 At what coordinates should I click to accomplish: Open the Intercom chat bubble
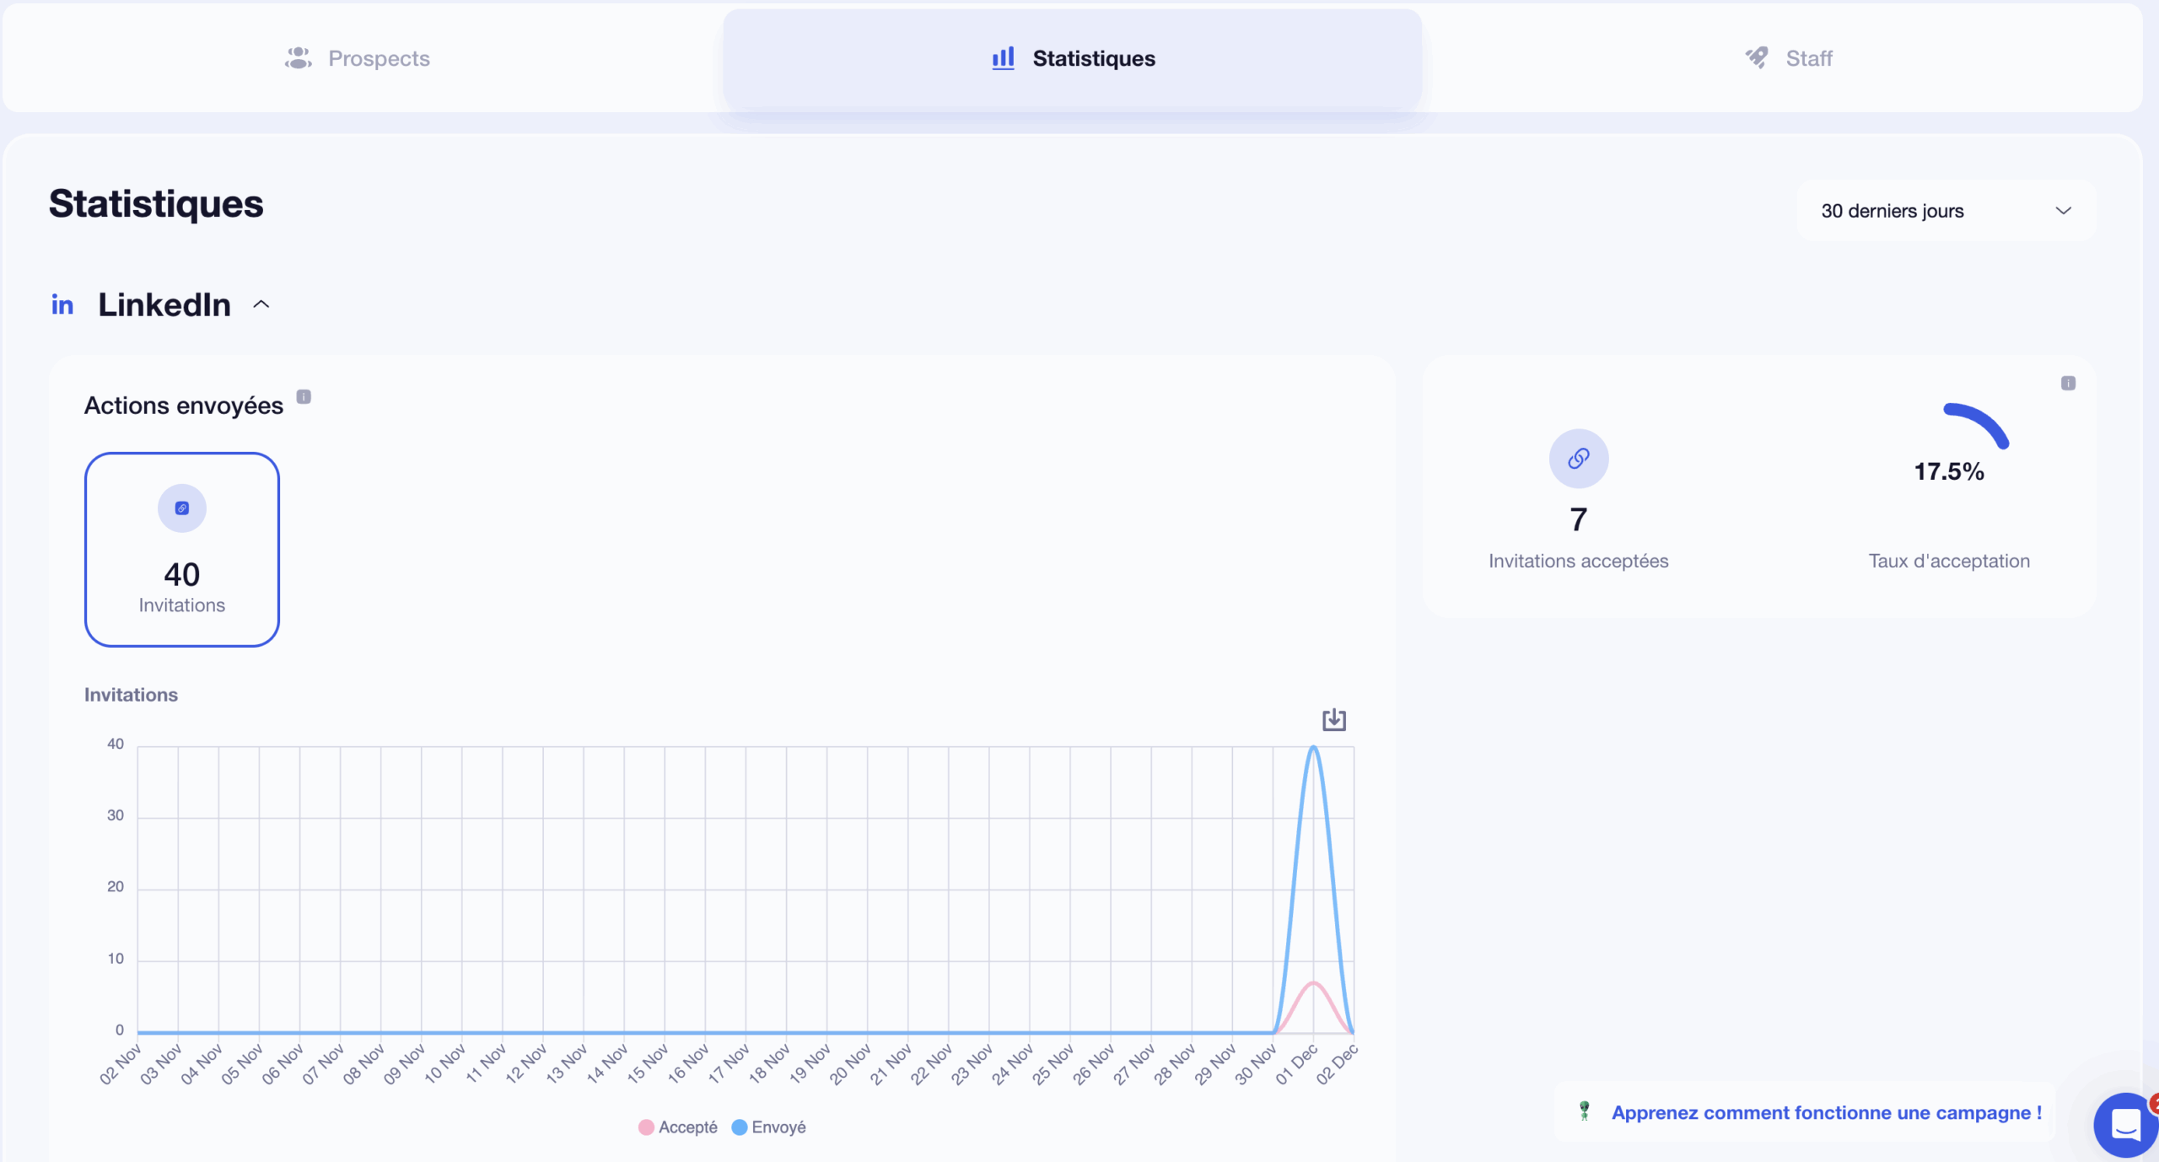click(2125, 1125)
